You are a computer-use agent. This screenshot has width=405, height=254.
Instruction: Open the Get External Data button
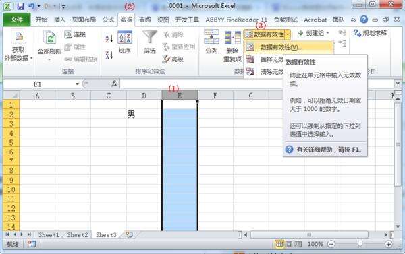click(18, 45)
